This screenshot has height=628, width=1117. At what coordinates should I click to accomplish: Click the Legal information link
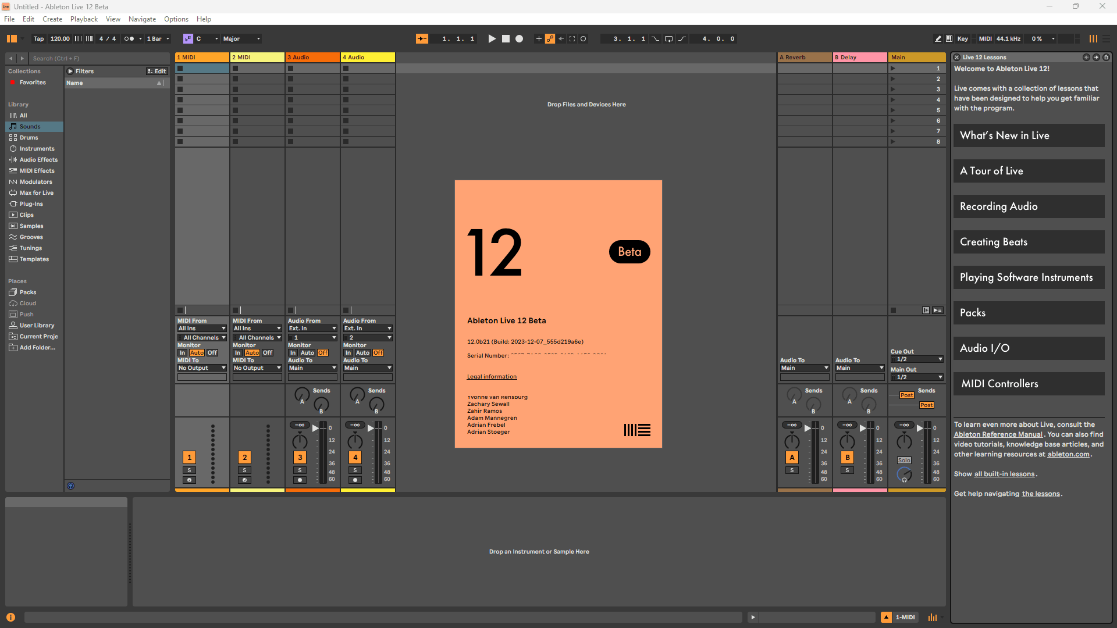coord(492,377)
